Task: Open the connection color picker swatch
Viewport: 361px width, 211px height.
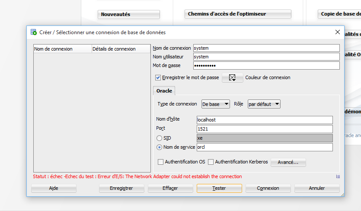Action: (233, 78)
